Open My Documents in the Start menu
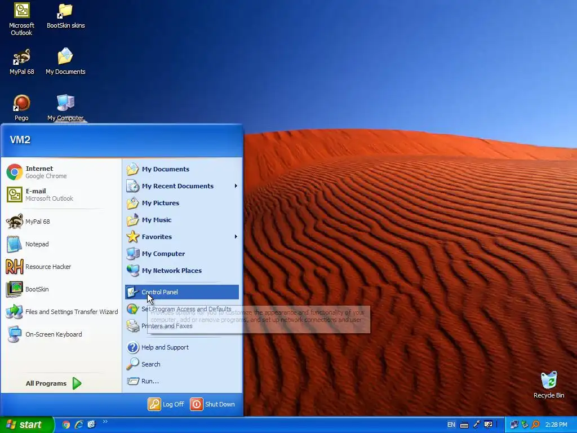 point(182,169)
